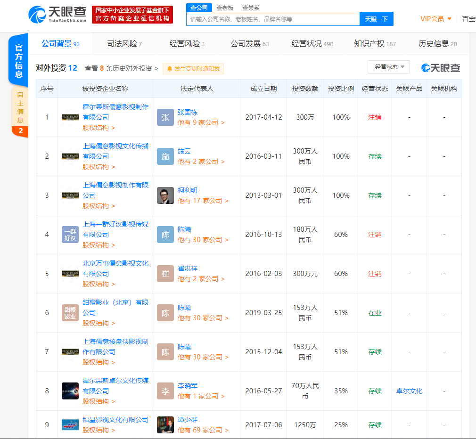Click the 崔 avatar for 崔洪祥
The image size is (476, 439).
165,274
